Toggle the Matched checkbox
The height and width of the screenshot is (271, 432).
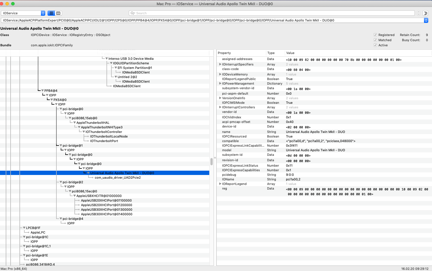(375, 40)
